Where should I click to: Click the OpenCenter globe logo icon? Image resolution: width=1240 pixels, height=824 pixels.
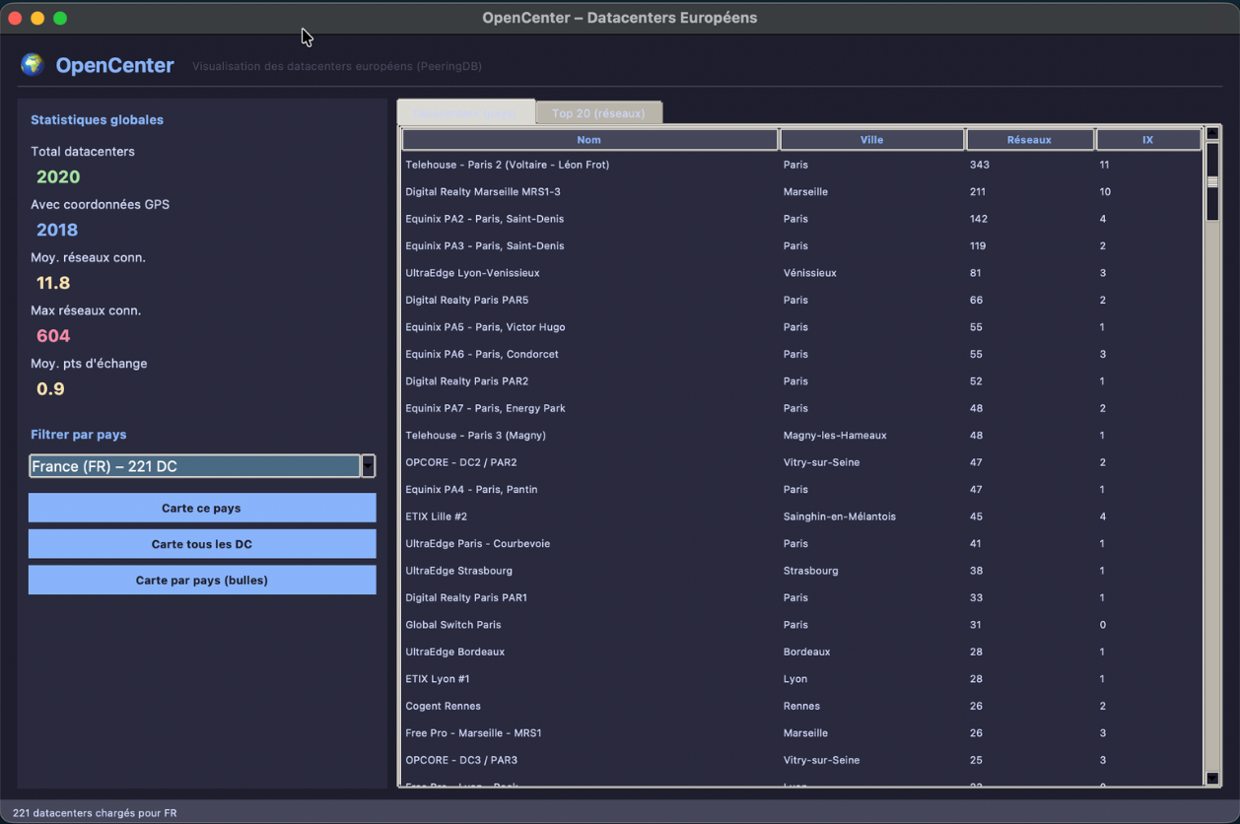33,65
